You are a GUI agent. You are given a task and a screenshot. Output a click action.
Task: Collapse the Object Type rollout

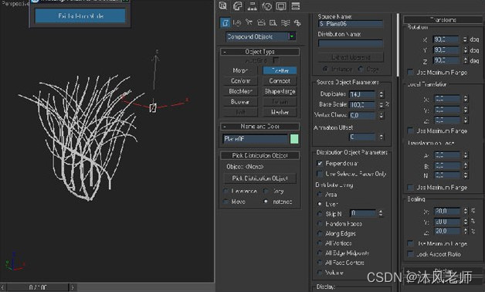(259, 52)
